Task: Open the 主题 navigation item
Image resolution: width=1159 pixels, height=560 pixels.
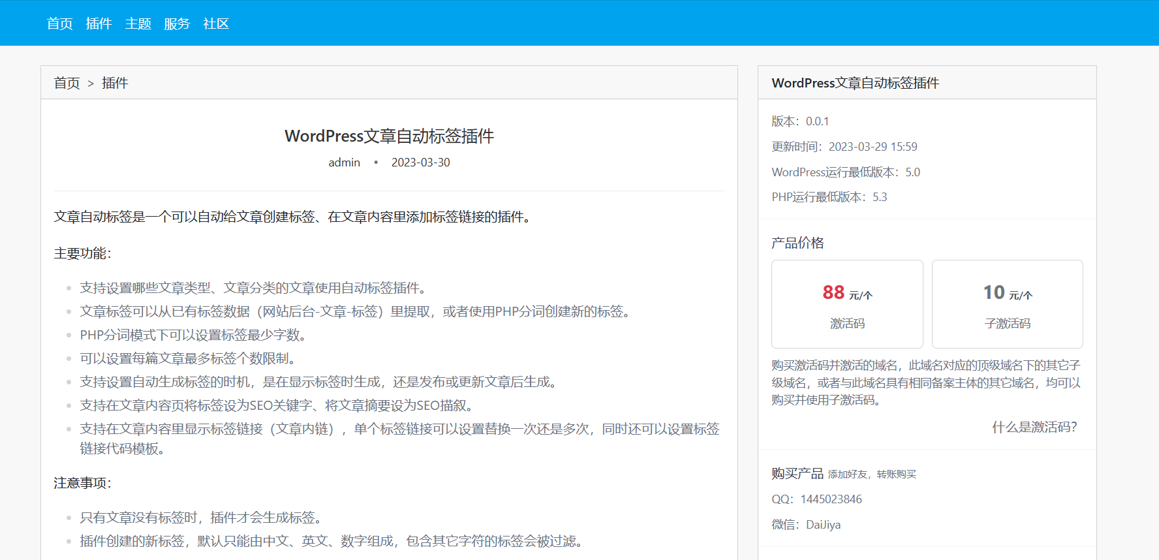Action: click(x=138, y=23)
